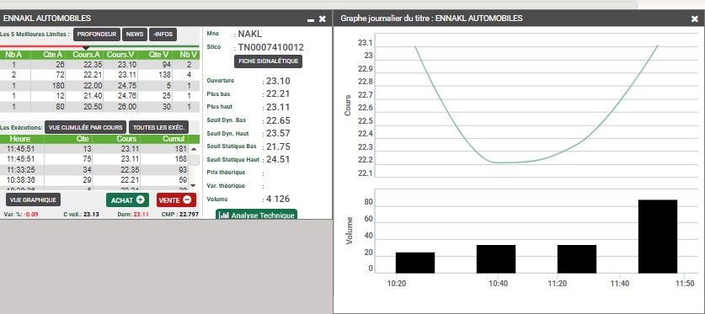Select ask quantity 138 in limits table
The height and width of the screenshot is (314, 705).
[x=165, y=75]
